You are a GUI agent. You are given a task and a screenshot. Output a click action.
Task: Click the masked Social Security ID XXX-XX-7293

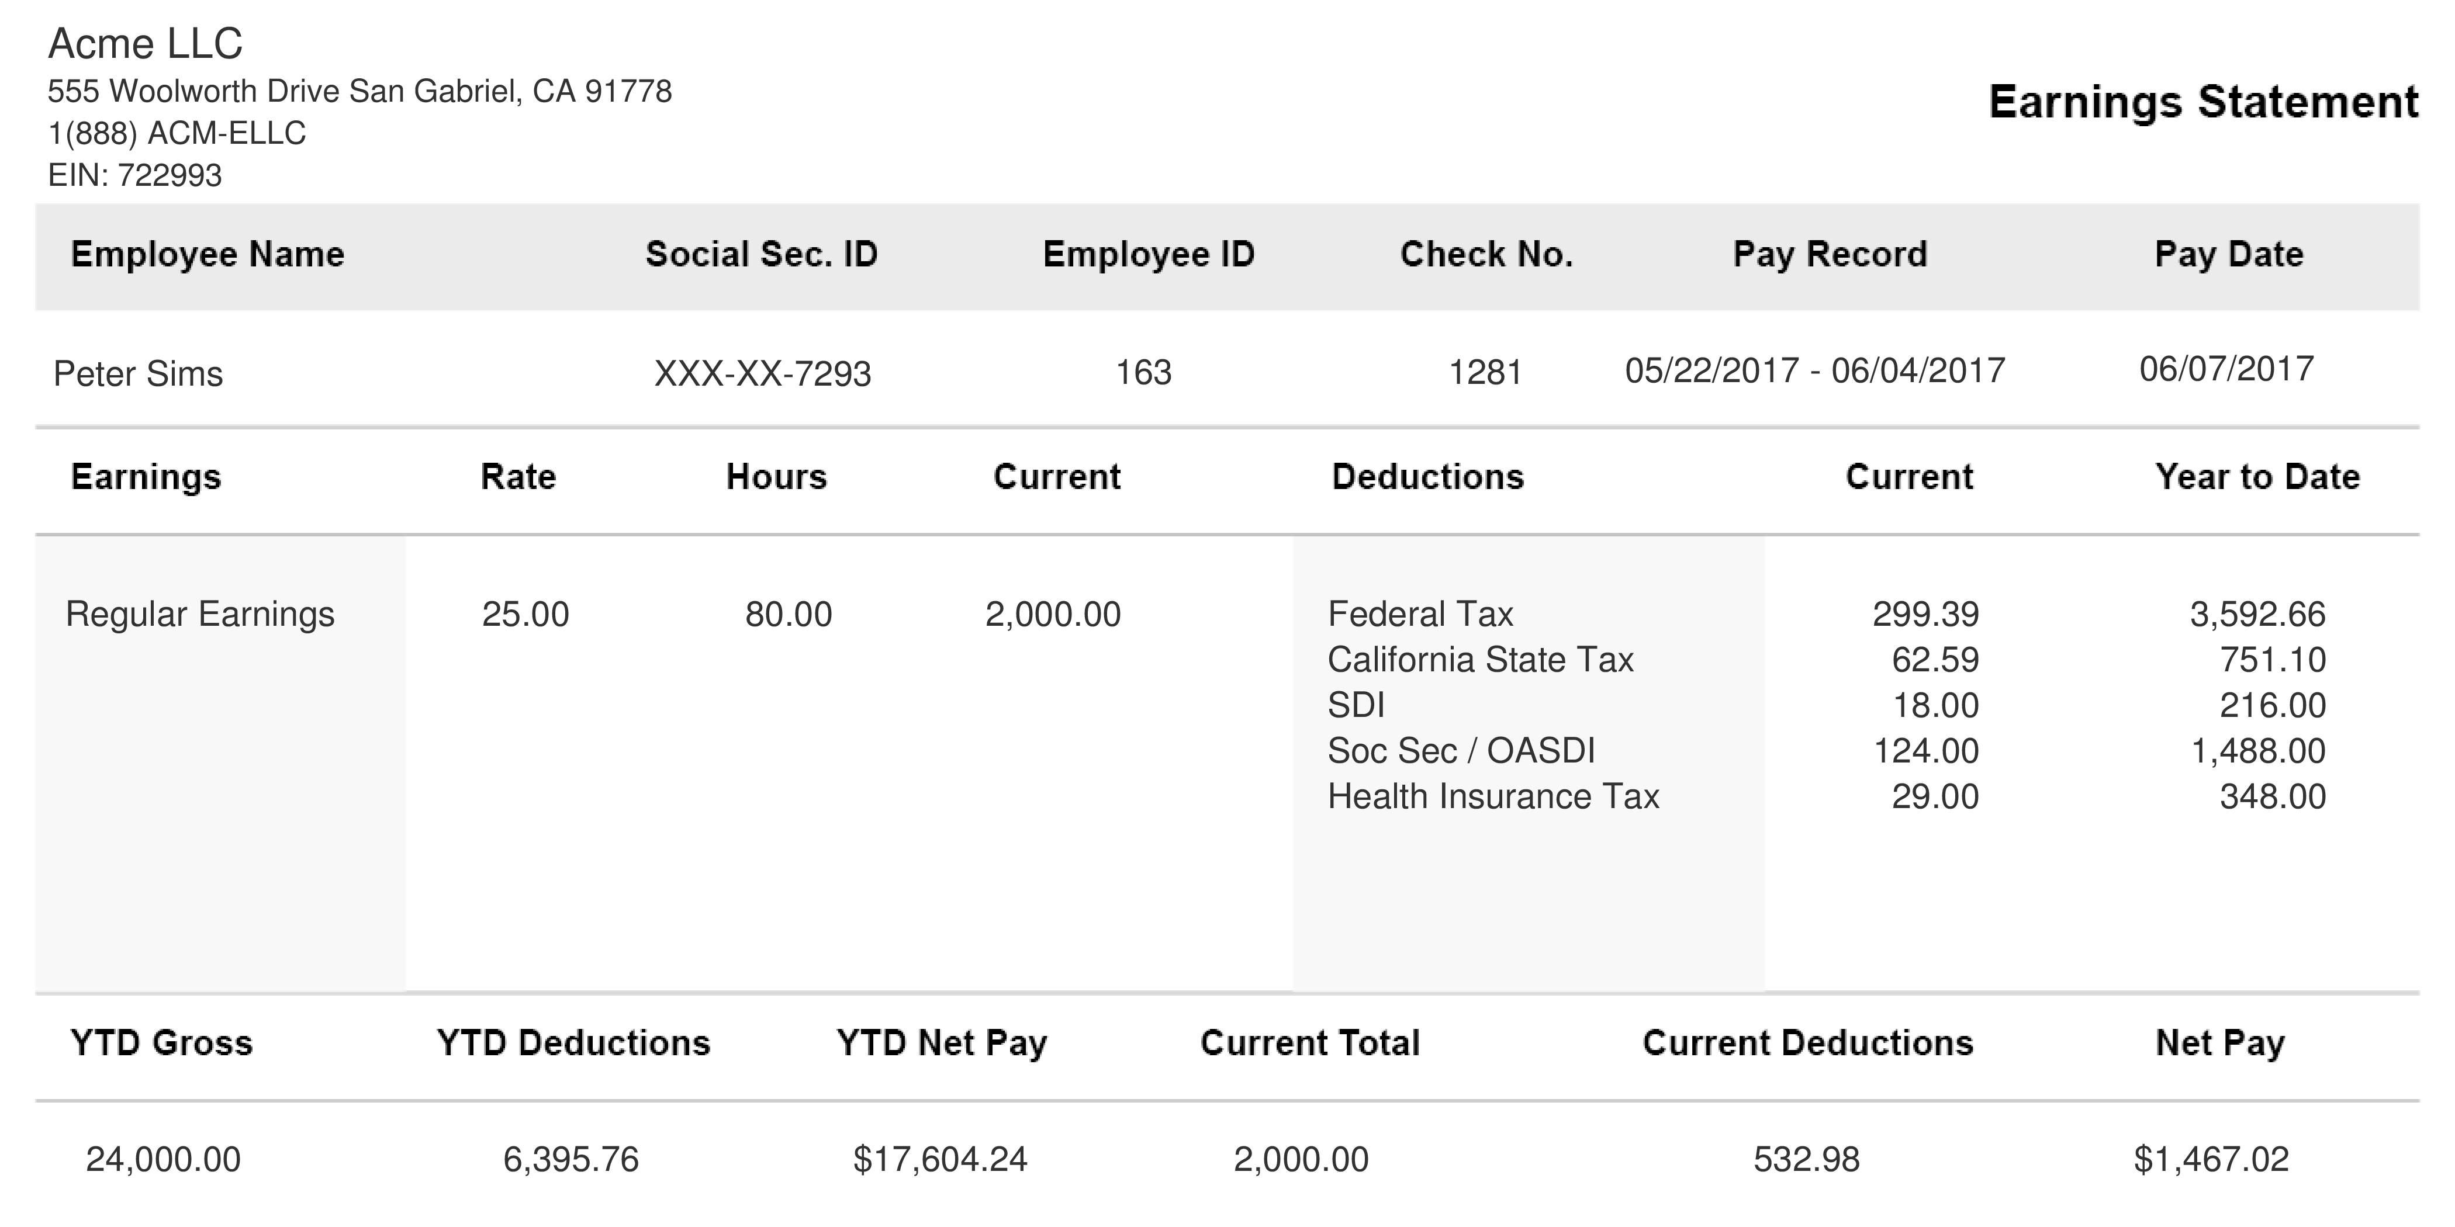(762, 373)
